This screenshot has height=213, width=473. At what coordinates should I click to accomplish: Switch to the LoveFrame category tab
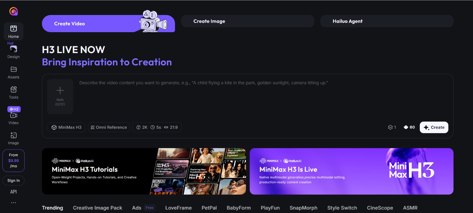tap(179, 208)
